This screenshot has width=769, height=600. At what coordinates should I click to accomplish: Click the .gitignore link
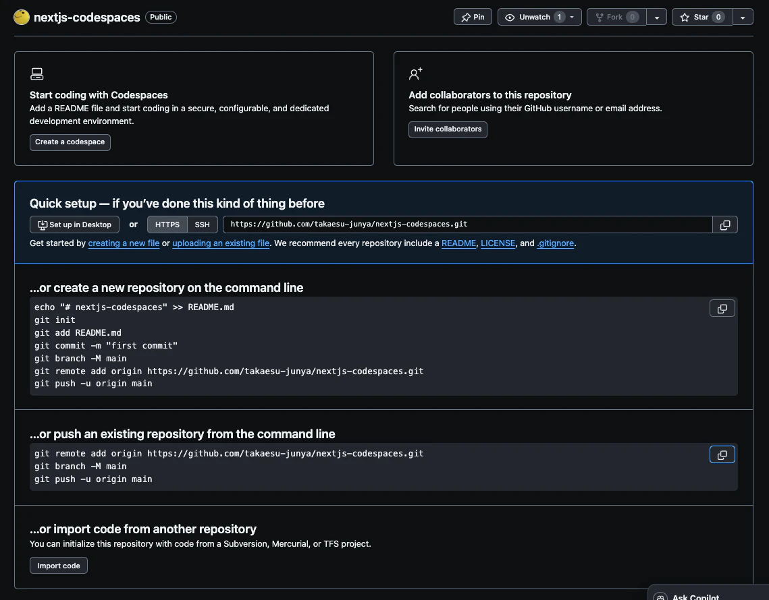[x=555, y=243]
